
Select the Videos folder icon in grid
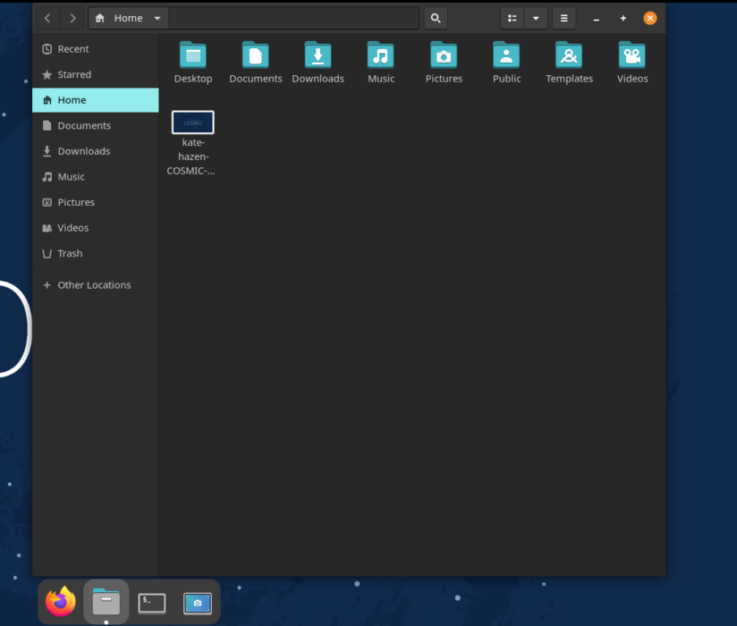(632, 55)
